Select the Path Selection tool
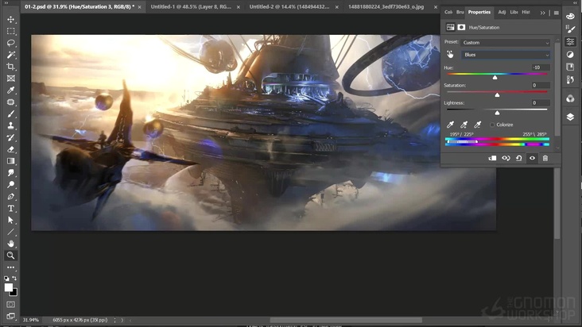This screenshot has height=327, width=582. point(11,221)
